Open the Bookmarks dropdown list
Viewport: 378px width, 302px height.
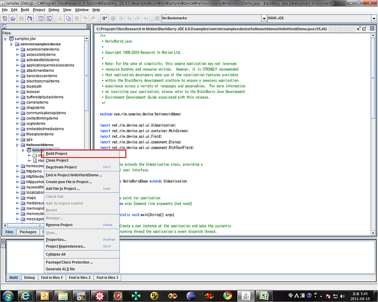pos(264,18)
